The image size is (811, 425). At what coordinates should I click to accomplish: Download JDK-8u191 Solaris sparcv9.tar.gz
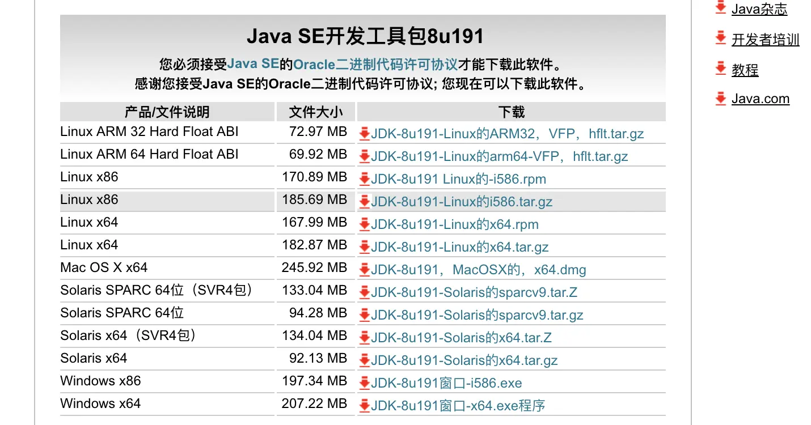(x=477, y=316)
